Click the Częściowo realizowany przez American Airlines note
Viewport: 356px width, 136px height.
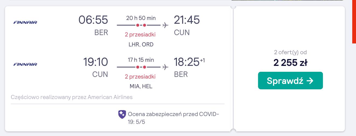click(72, 97)
